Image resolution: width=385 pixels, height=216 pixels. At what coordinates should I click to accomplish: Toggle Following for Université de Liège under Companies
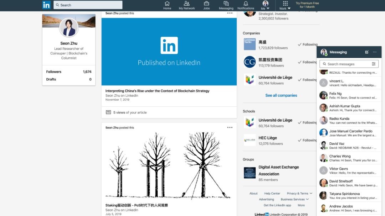point(307,80)
